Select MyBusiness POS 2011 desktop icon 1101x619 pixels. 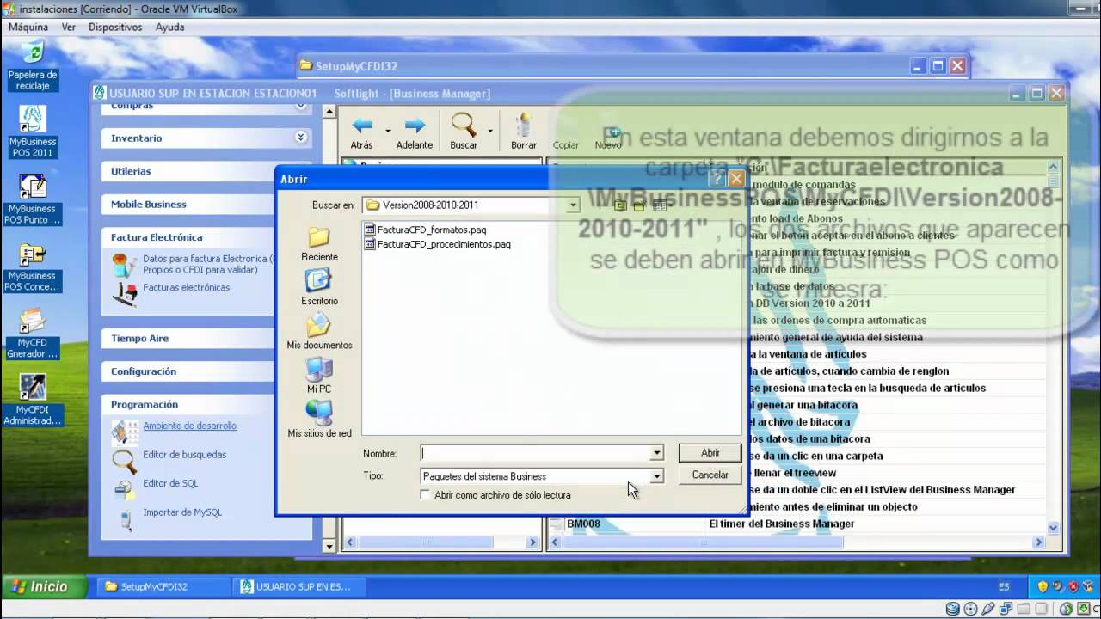[33, 132]
